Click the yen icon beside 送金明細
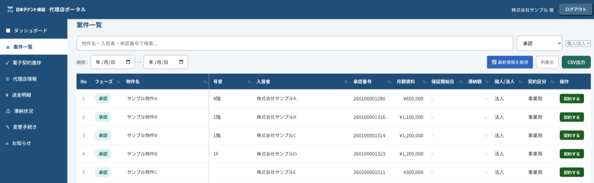The width and height of the screenshot is (594, 183). point(7,95)
